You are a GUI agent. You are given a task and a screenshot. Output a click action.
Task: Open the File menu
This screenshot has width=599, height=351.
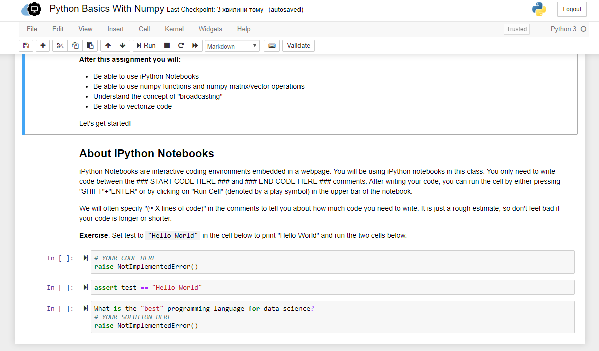32,29
